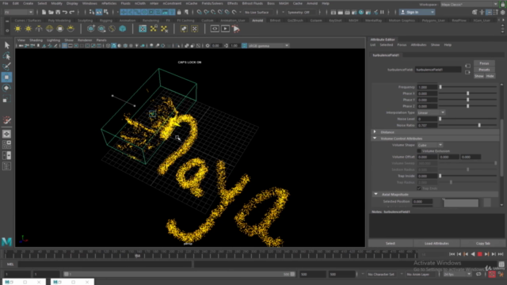Open the Symmetry Off dropdown
The image size is (507, 285).
click(300, 13)
